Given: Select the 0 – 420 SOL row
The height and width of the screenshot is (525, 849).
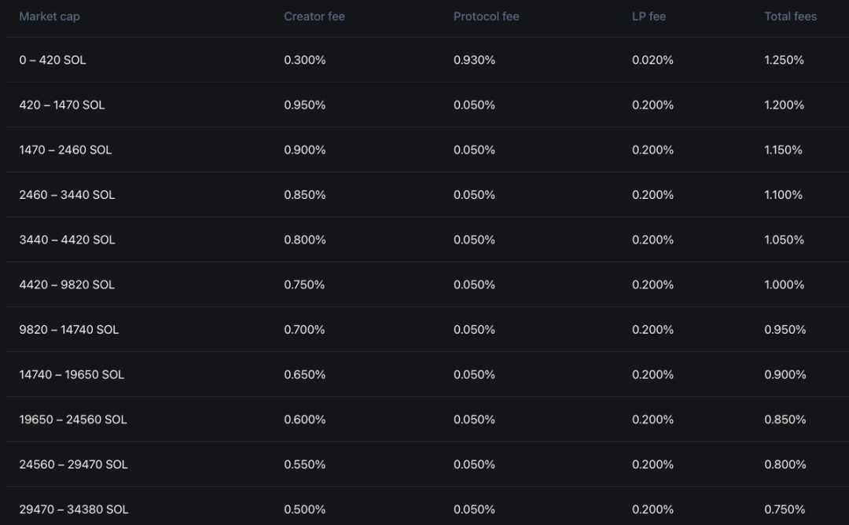Looking at the screenshot, I should point(53,60).
